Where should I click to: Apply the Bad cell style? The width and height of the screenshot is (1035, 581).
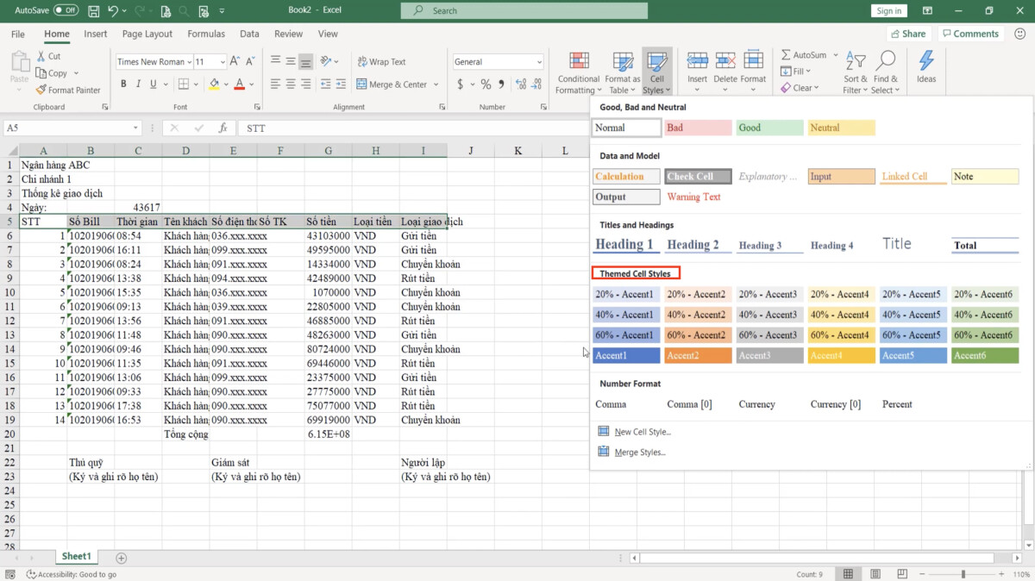coord(697,128)
